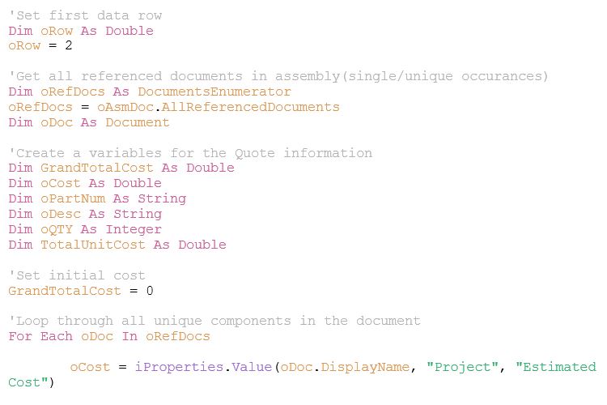Click GrandTotalCost in its Dim declaration
The image size is (607, 405).
(x=97, y=168)
